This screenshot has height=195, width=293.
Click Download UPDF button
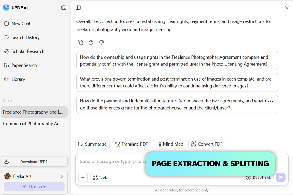tap(34, 162)
